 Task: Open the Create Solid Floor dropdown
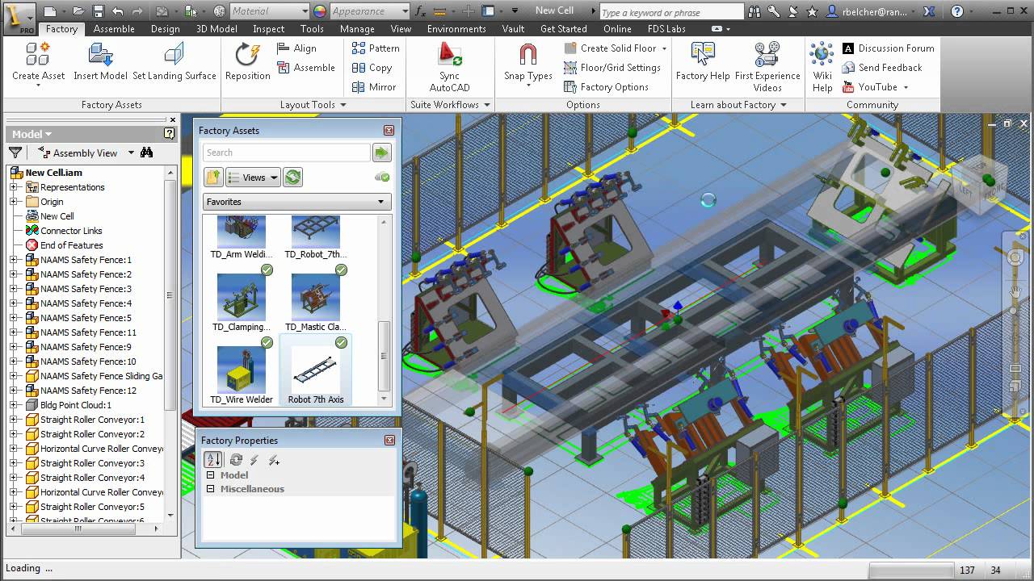[665, 48]
